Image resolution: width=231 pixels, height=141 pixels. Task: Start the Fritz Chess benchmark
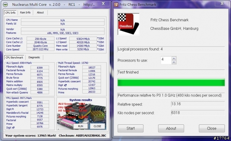pos(131,128)
